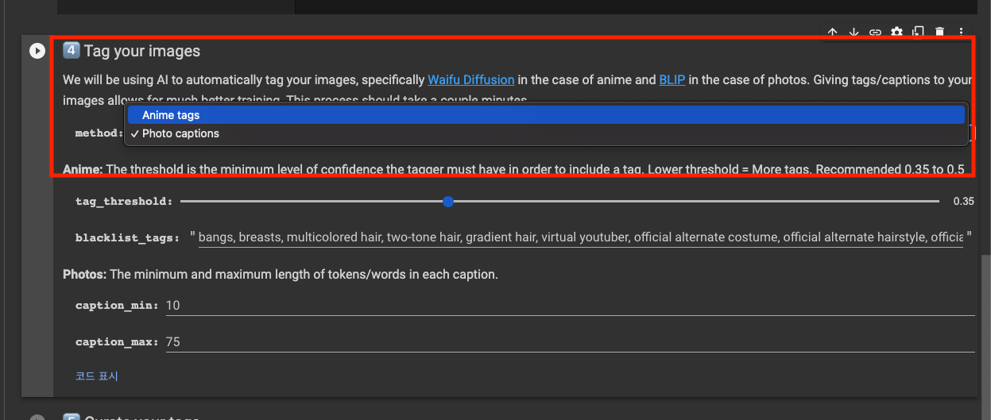Screen dimensions: 991x420
Task: Move cell down with the down arrow icon
Action: 854,33
